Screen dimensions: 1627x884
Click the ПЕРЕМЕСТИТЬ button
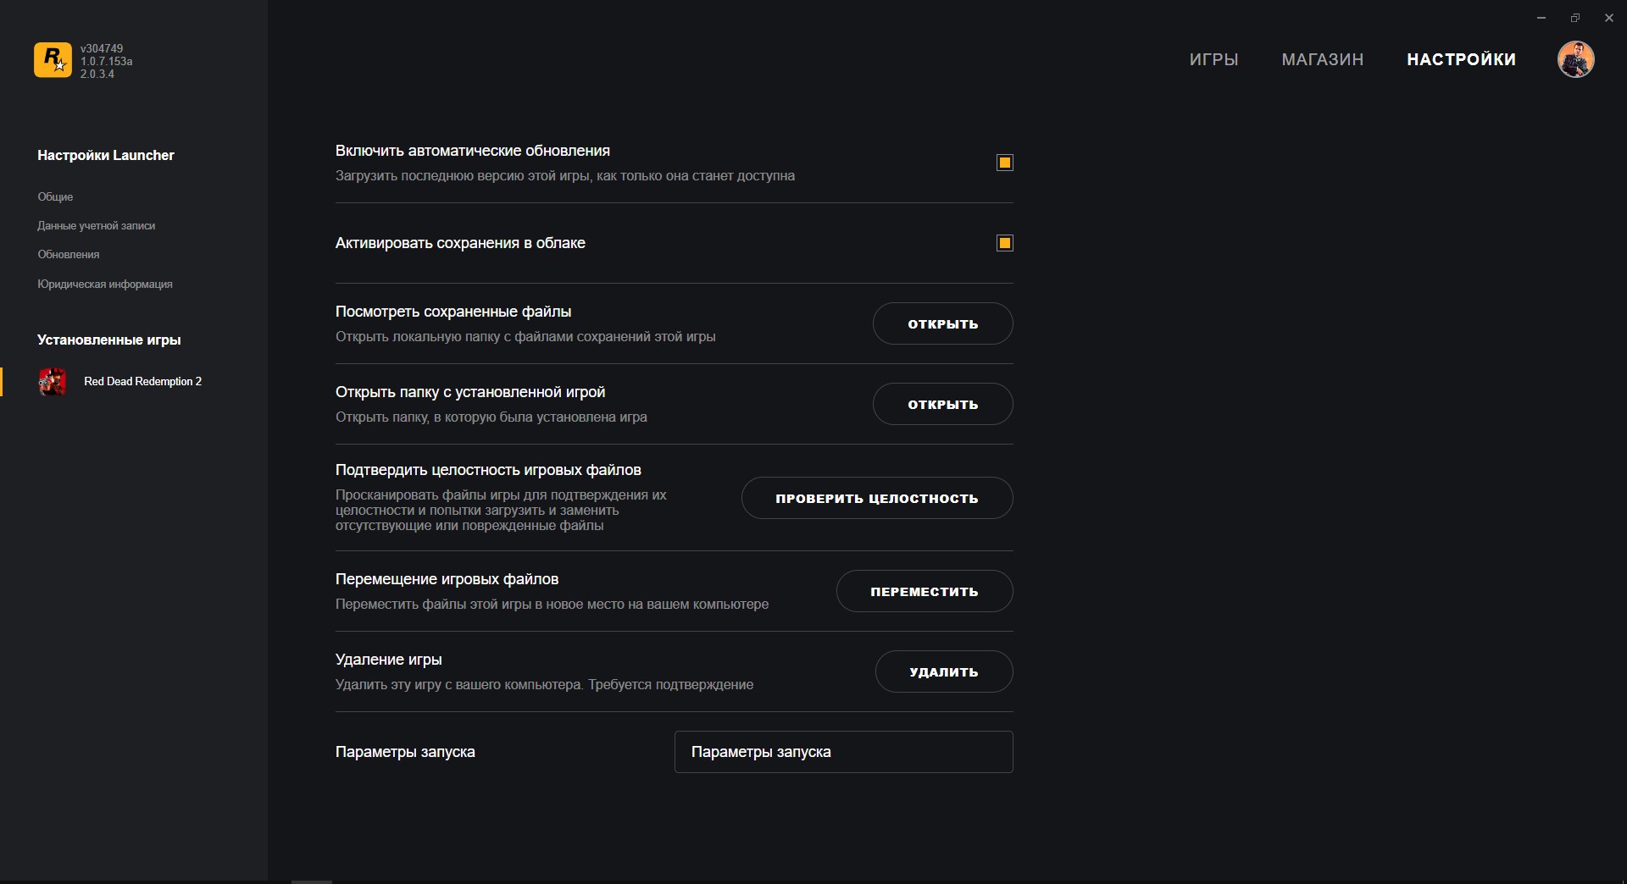[924, 591]
